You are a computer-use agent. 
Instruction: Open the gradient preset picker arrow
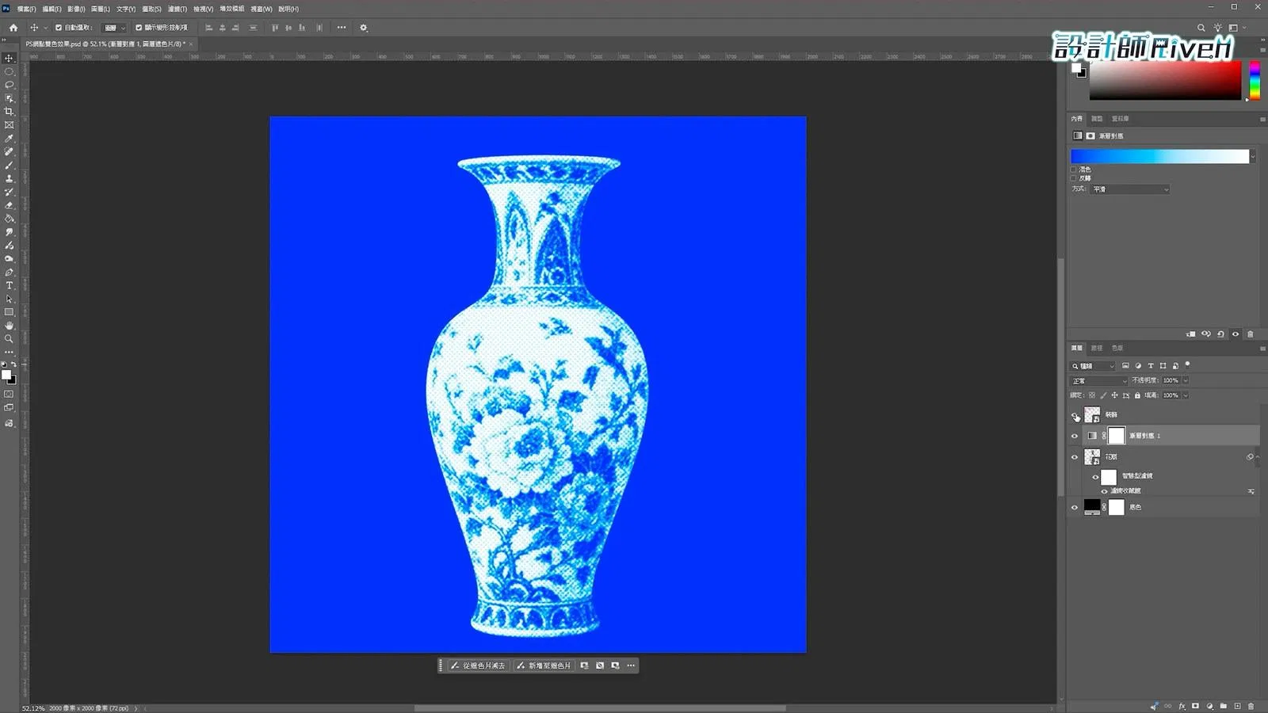1253,157
